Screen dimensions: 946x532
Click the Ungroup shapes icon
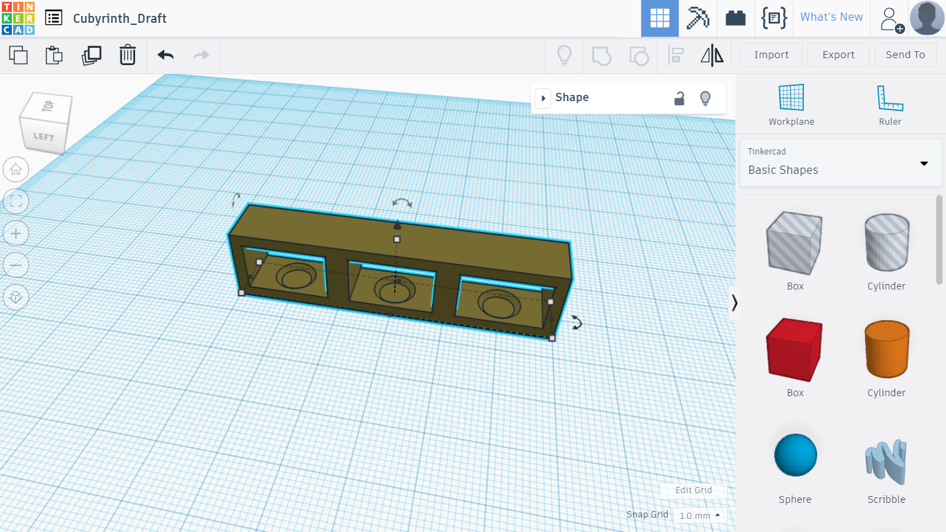point(639,55)
